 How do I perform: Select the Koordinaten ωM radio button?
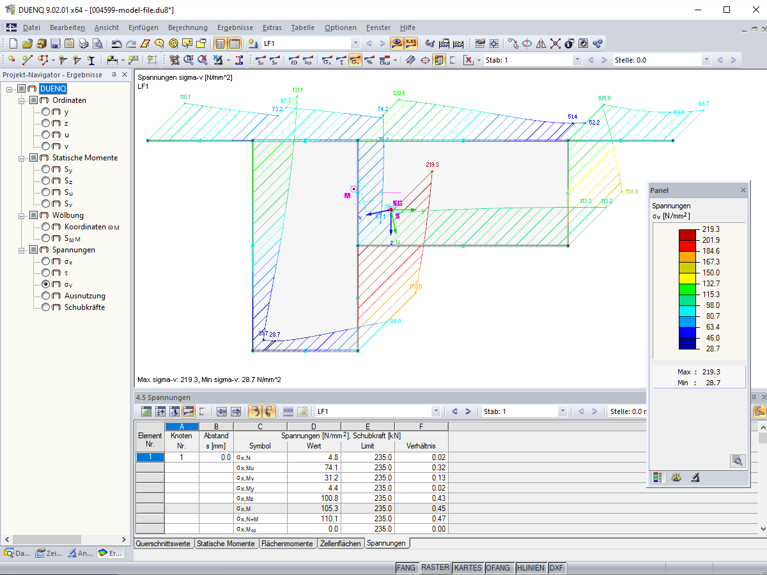point(46,227)
